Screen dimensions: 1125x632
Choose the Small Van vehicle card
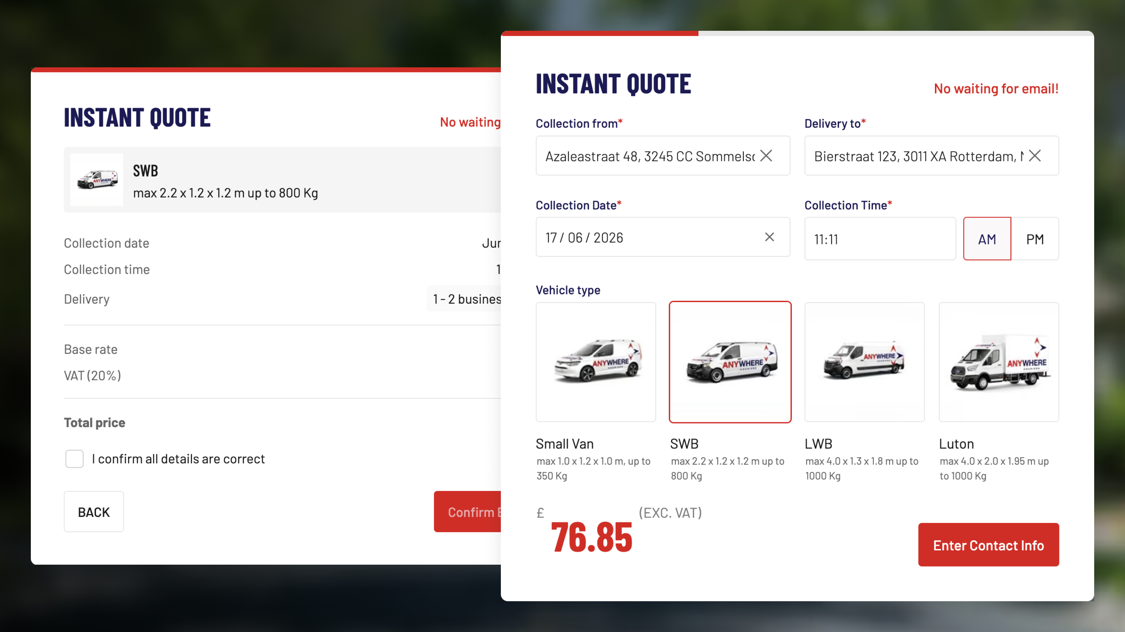point(596,362)
